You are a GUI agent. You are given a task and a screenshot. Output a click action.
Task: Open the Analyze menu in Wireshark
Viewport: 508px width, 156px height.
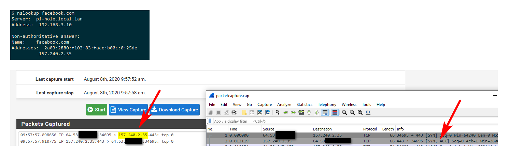(x=284, y=105)
